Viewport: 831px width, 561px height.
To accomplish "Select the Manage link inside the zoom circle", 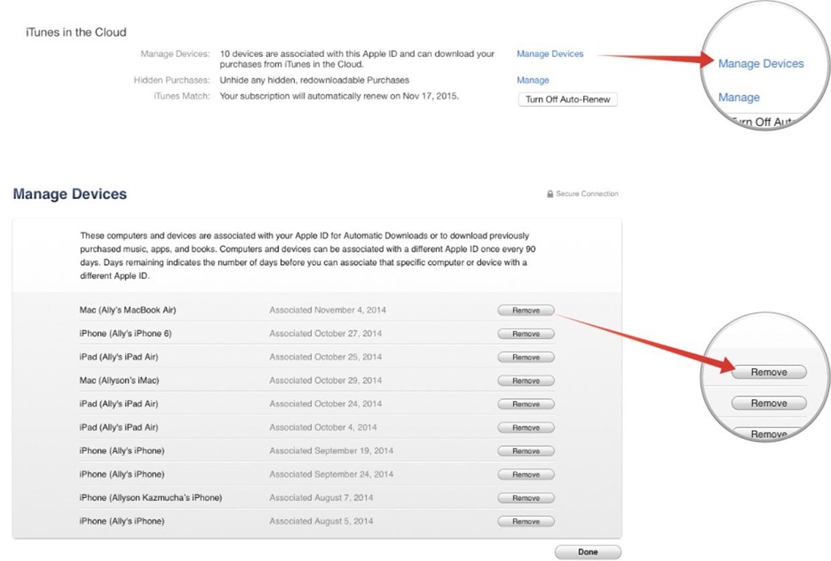I will [x=739, y=97].
